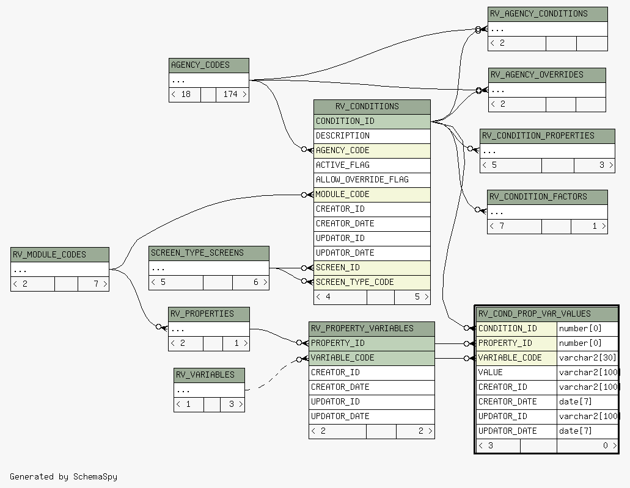
Task: Click UPDATOR_DATE in RV_PROPERTY_VARIABLES
Action: [372, 417]
